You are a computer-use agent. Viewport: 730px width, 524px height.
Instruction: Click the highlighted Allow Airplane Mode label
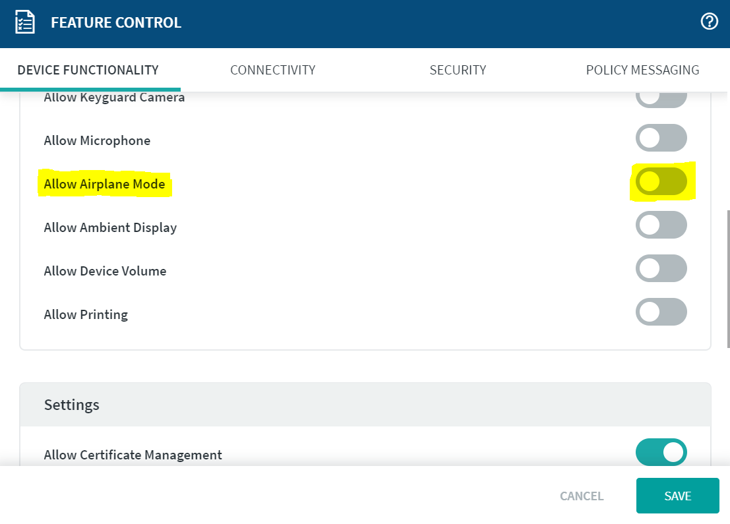point(104,184)
